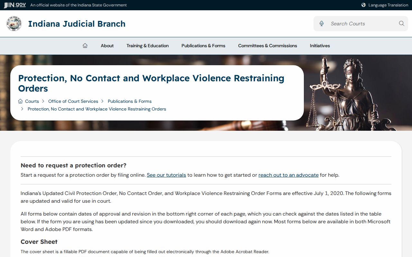The image size is (412, 257).
Task: Click the IN.gov logo
Action: click(x=15, y=5)
